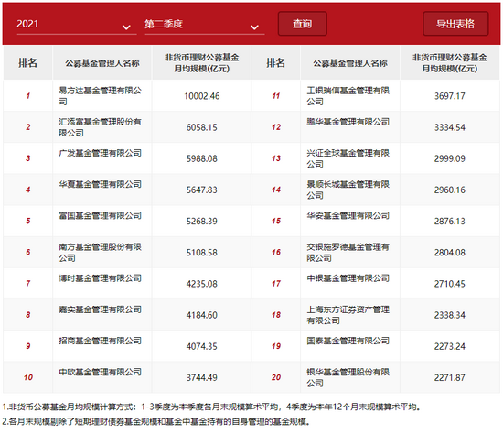Export the table with 导出表格 button

coord(455,24)
